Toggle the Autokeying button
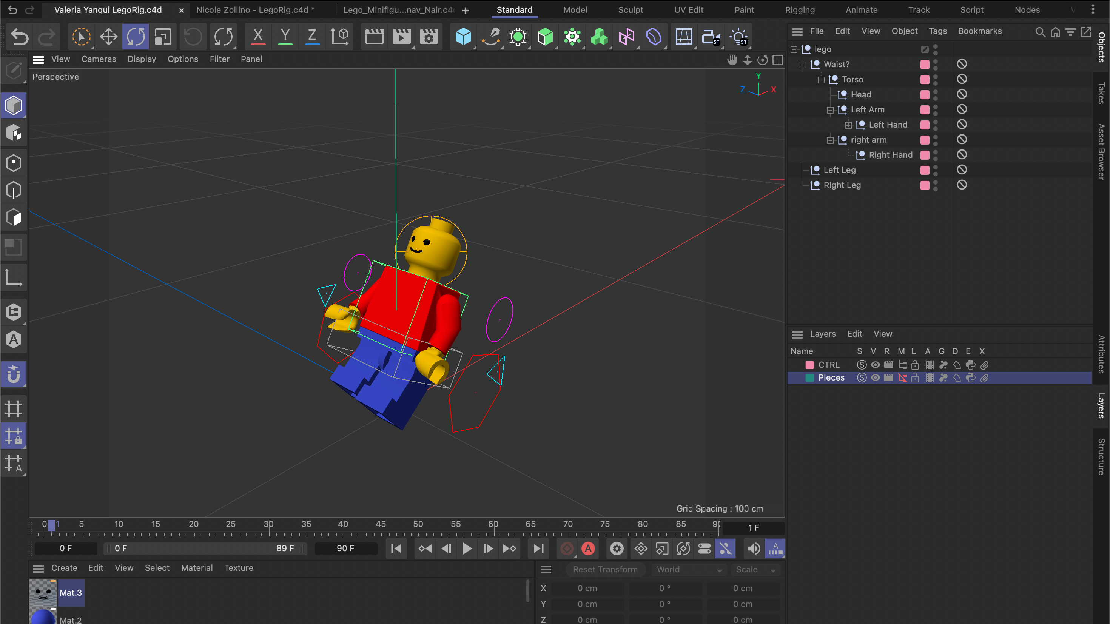This screenshot has height=624, width=1110. (x=588, y=548)
